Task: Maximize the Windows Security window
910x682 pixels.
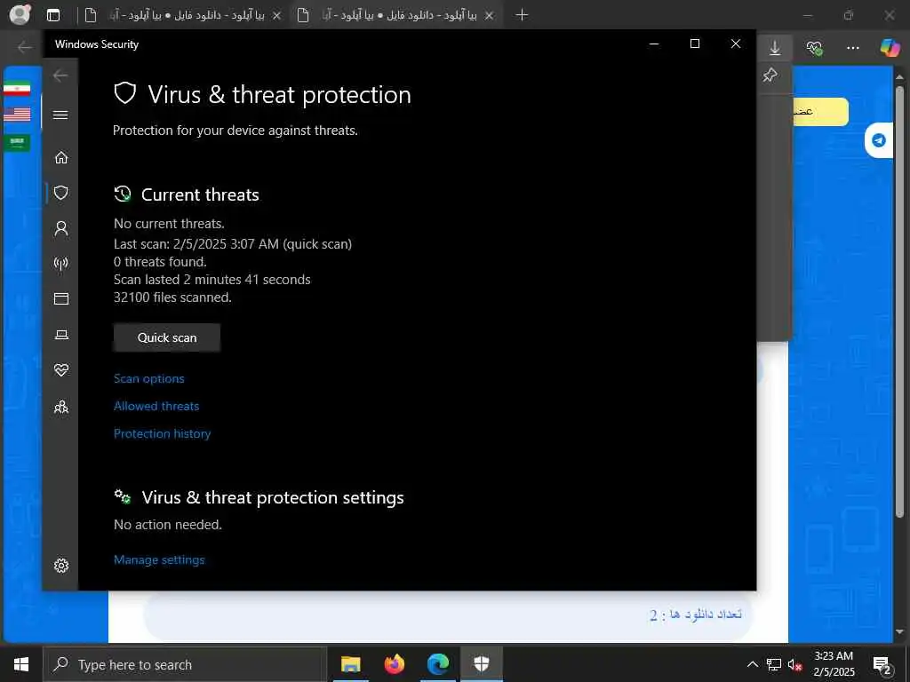Action: [x=695, y=44]
